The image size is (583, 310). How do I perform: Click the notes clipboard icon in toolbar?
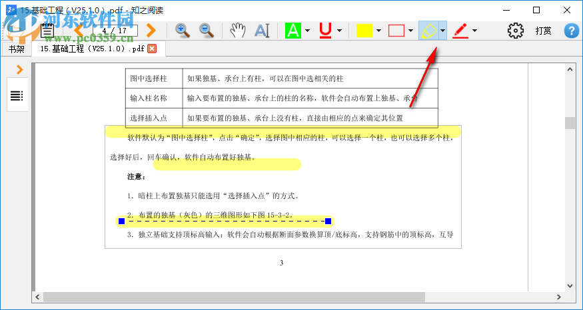47,31
